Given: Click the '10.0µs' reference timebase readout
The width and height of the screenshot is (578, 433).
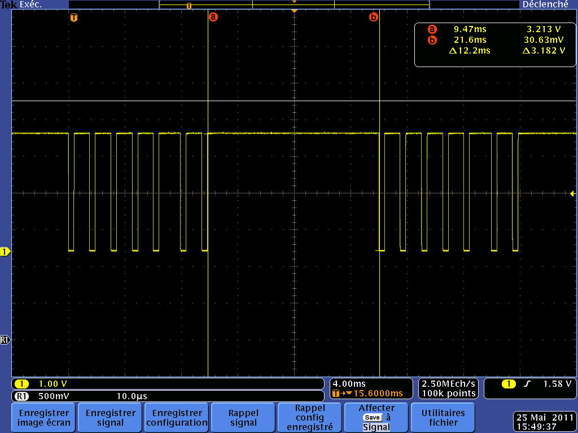Looking at the screenshot, I should point(132,396).
